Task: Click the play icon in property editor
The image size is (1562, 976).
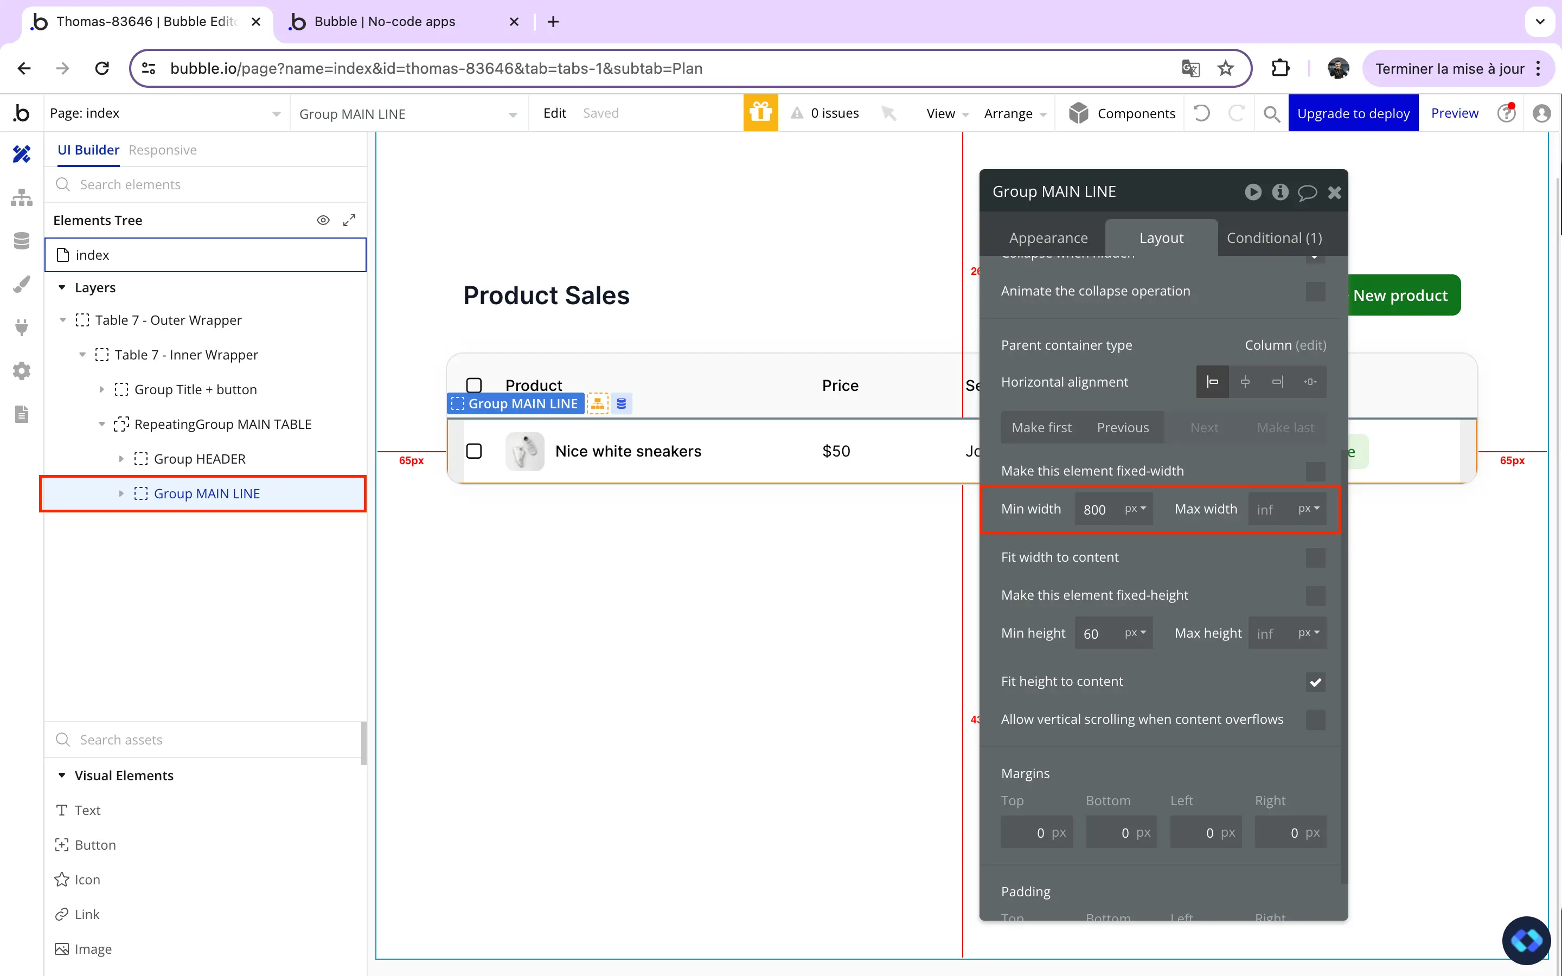Action: pos(1253,192)
